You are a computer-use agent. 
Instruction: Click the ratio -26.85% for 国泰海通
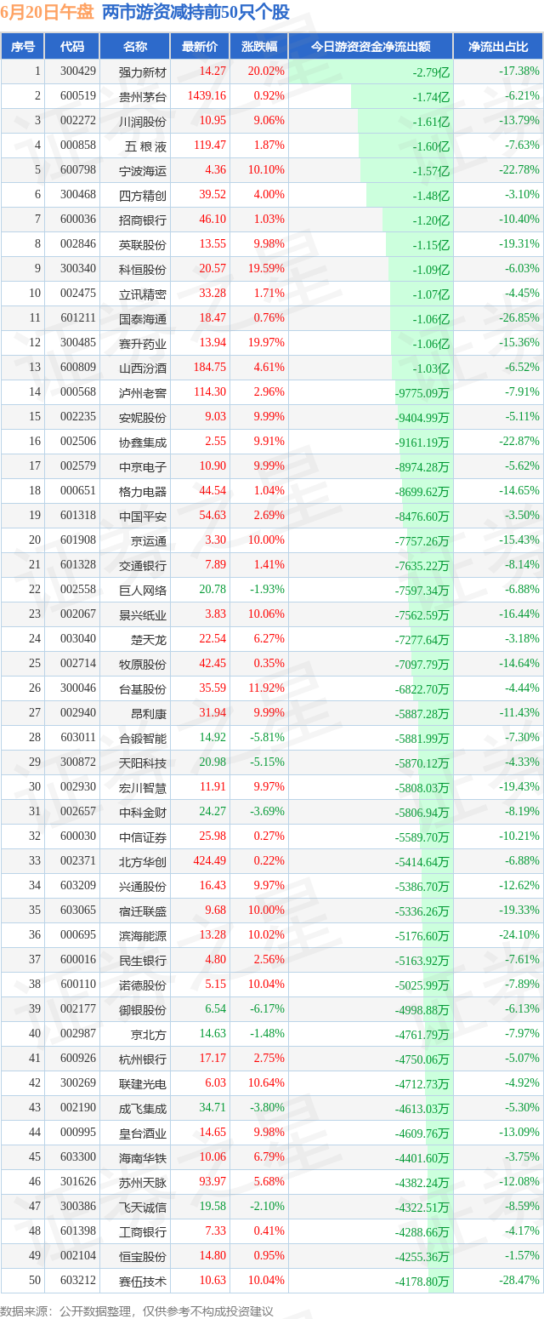518,317
